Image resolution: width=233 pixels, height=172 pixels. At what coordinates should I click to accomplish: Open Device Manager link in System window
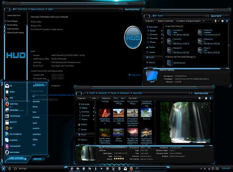tap(12, 21)
